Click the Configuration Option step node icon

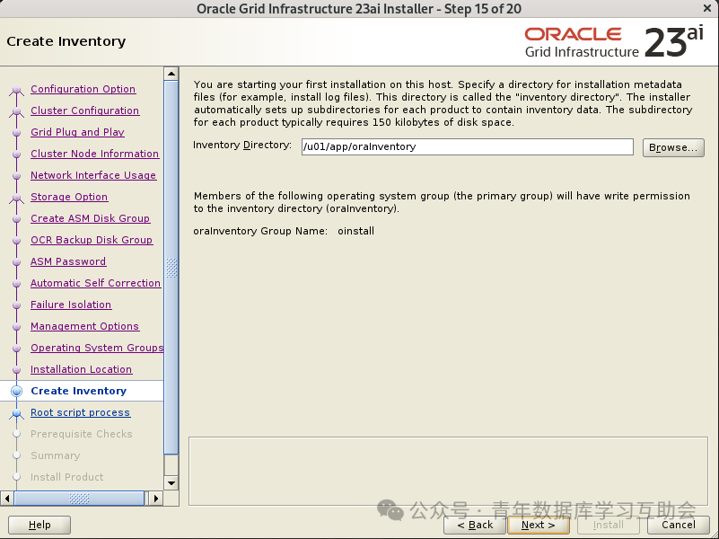(16, 90)
